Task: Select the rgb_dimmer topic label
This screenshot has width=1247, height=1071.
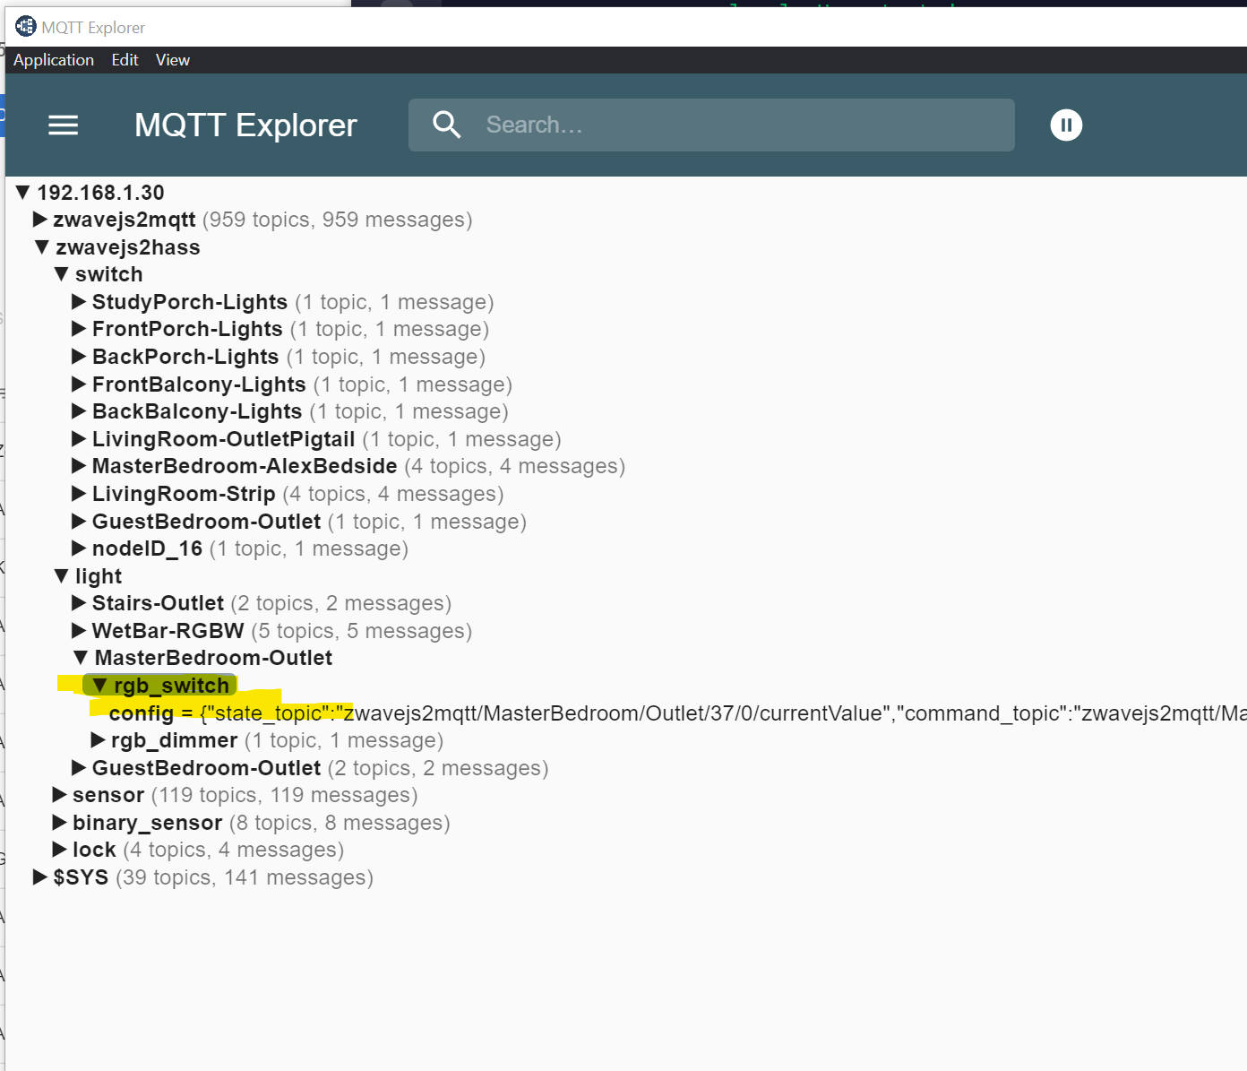Action: click(175, 740)
